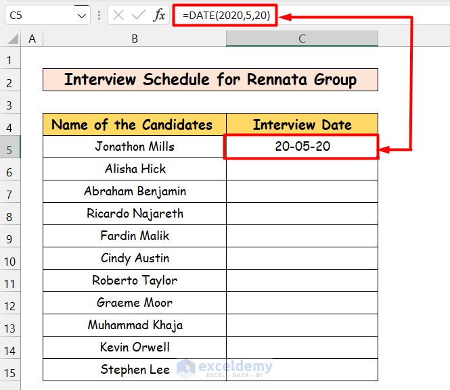Image resolution: width=450 pixels, height=390 pixels.
Task: Click the Enter formula checkmark icon
Action: (x=139, y=16)
